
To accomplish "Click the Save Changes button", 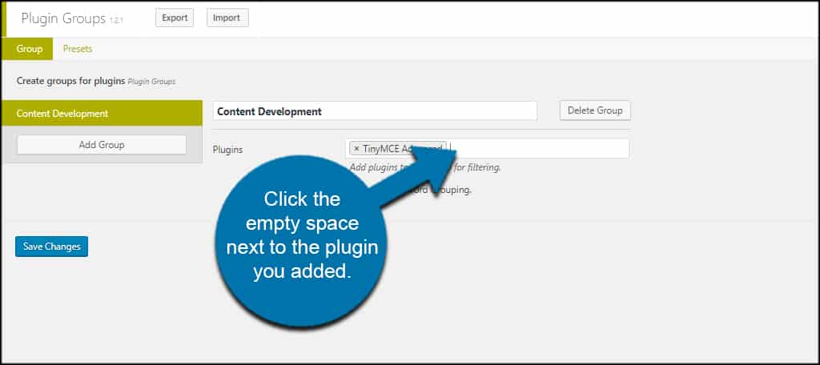I will point(52,247).
